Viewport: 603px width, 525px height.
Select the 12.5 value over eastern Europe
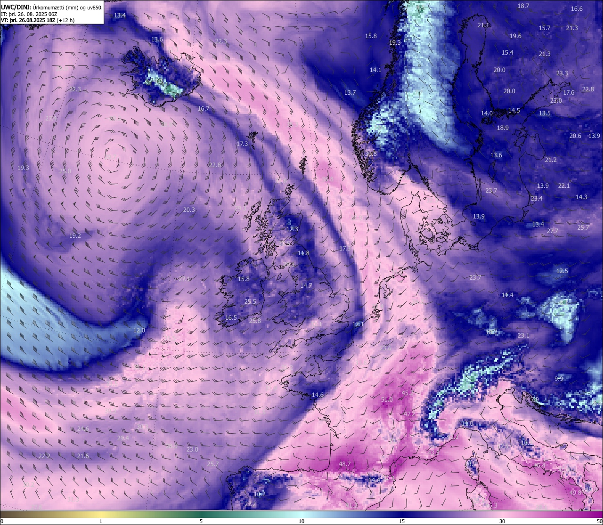pyautogui.click(x=562, y=271)
